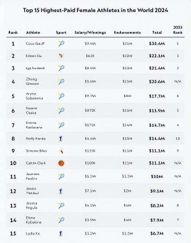Click the chart title about Highest-Paid Female Athletes
This screenshot has width=191, height=243.
[95, 10]
